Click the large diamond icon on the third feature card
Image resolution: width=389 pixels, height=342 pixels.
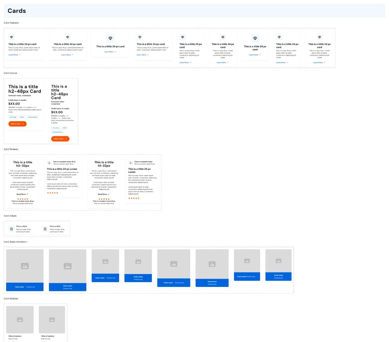(x=110, y=38)
